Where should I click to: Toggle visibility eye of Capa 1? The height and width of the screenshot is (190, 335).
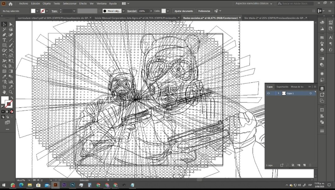[269, 93]
